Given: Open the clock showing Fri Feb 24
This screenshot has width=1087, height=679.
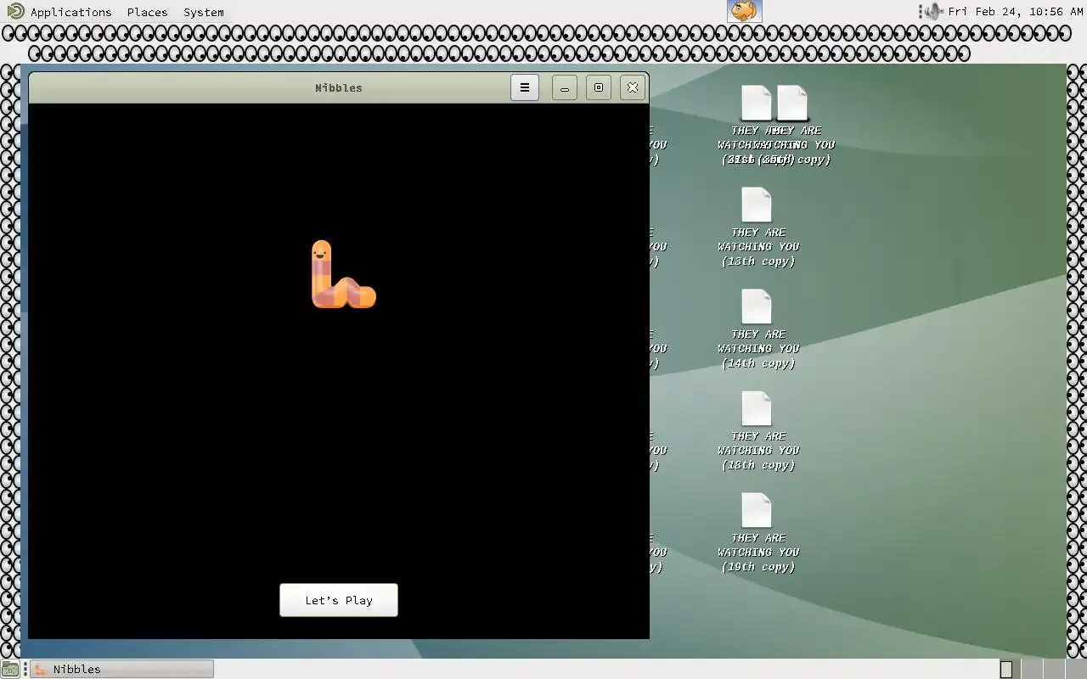Looking at the screenshot, I should [1016, 12].
